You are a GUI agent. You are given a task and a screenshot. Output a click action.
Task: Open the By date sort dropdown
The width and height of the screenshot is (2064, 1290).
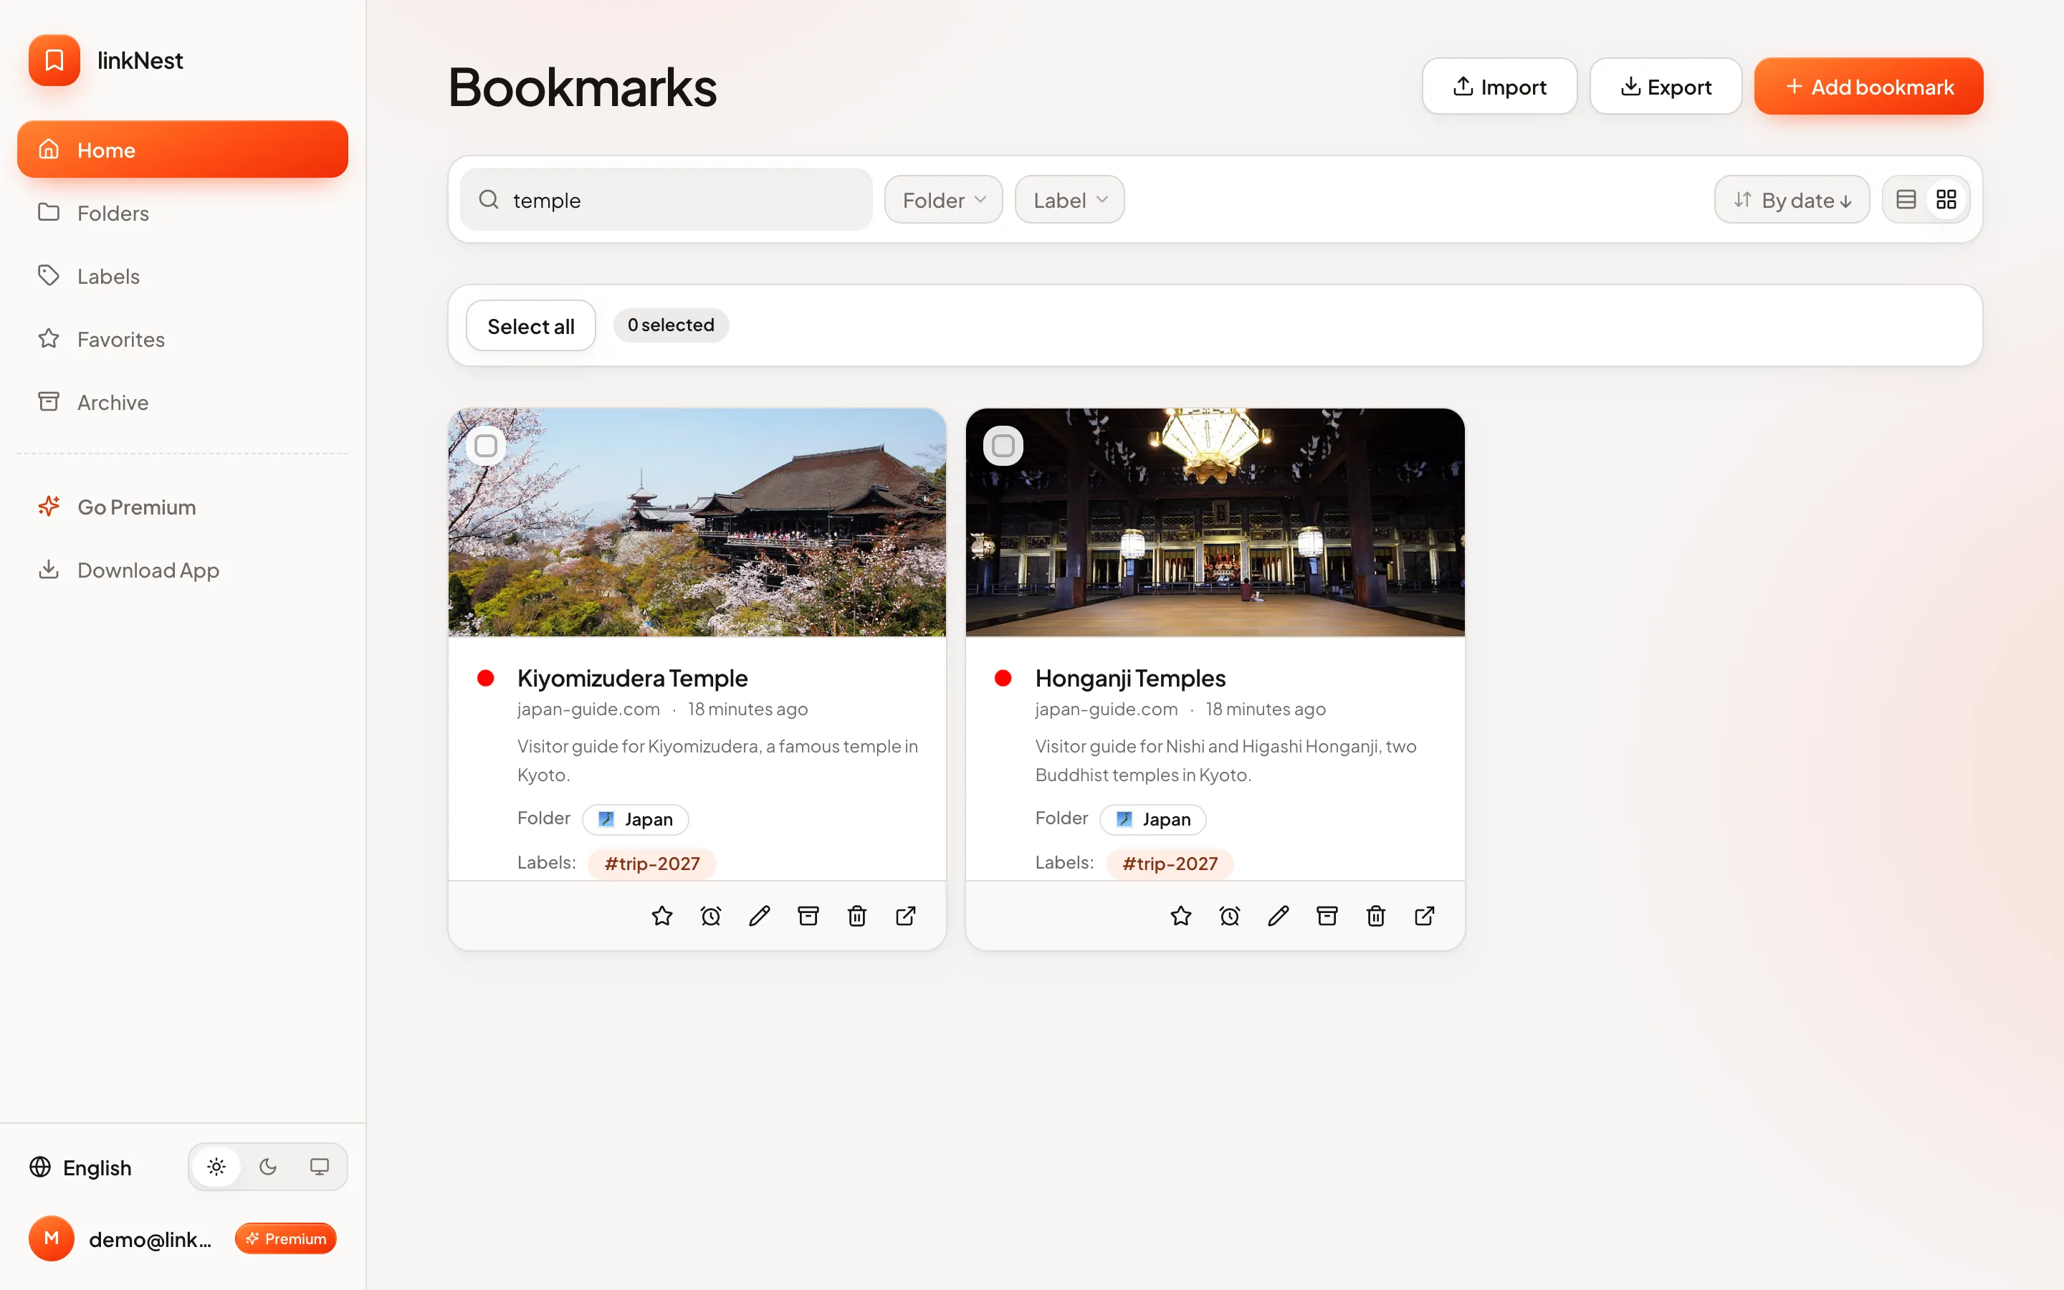coord(1792,200)
